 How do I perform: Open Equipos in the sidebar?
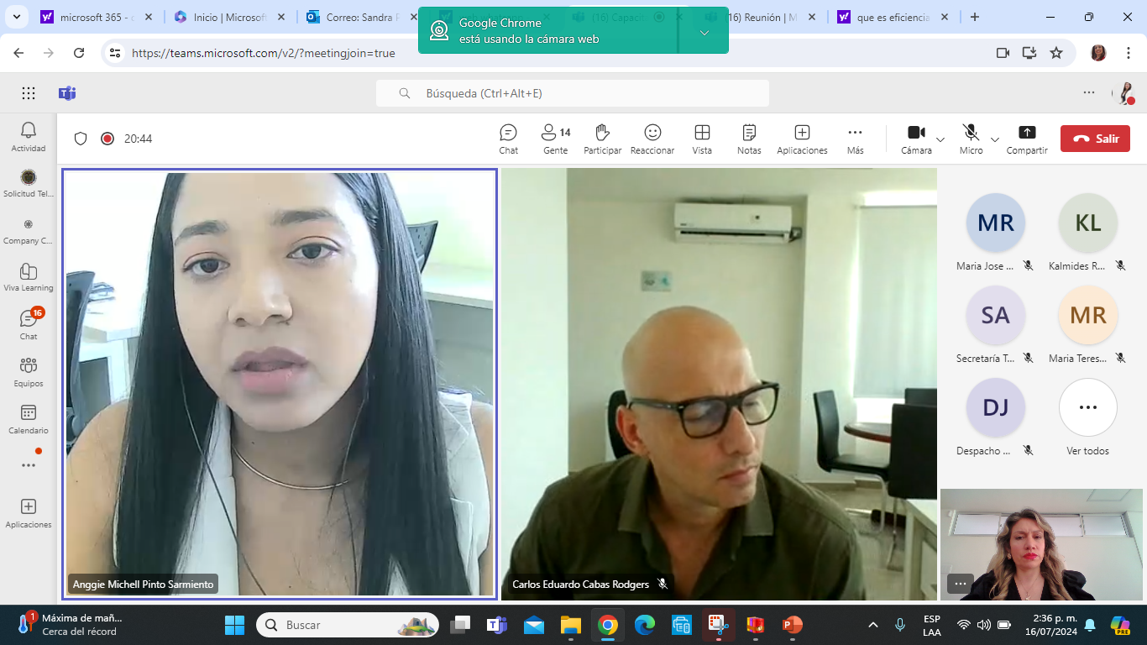click(x=29, y=372)
